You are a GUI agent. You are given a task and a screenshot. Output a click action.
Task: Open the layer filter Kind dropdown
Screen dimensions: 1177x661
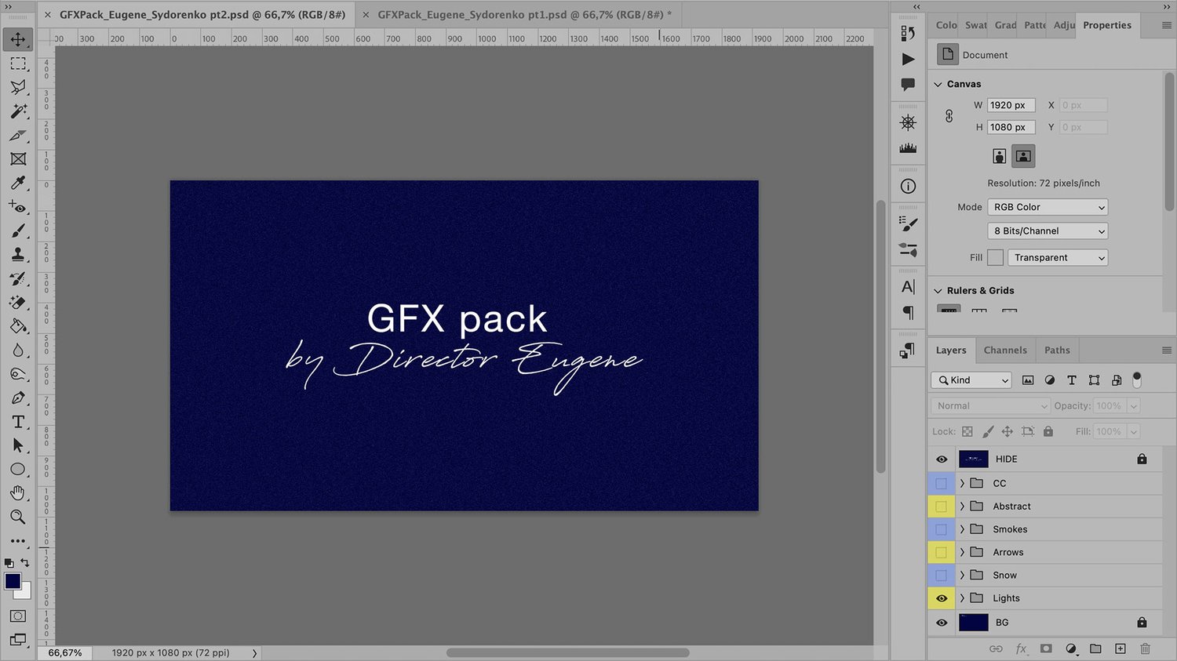[x=971, y=380]
